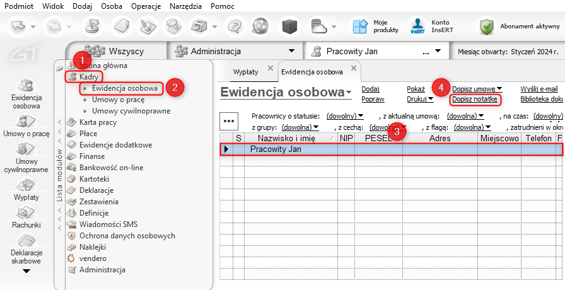Click the printer icon in the toolbar

pyautogui.click(x=200, y=26)
